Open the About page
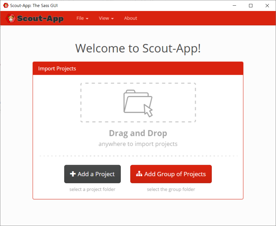Image resolution: width=276 pixels, height=226 pixels. tap(130, 18)
